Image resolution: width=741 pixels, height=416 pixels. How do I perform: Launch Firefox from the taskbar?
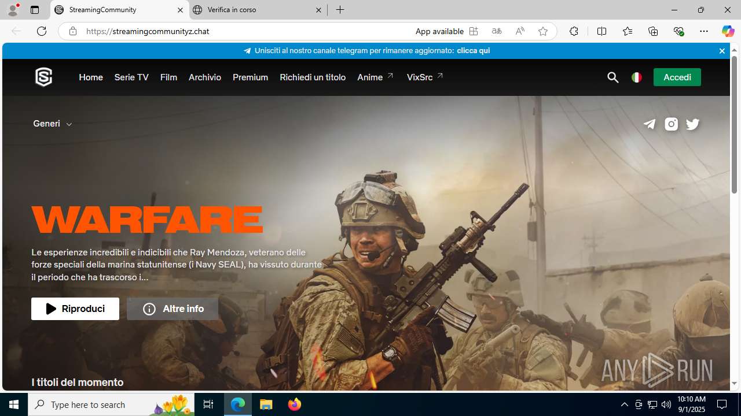tap(295, 404)
